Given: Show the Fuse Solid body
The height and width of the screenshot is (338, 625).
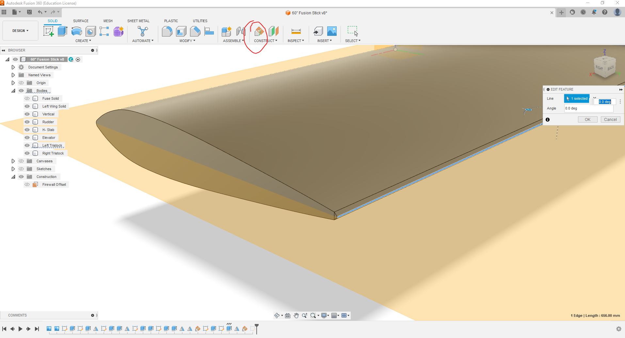Looking at the screenshot, I should pyautogui.click(x=27, y=98).
